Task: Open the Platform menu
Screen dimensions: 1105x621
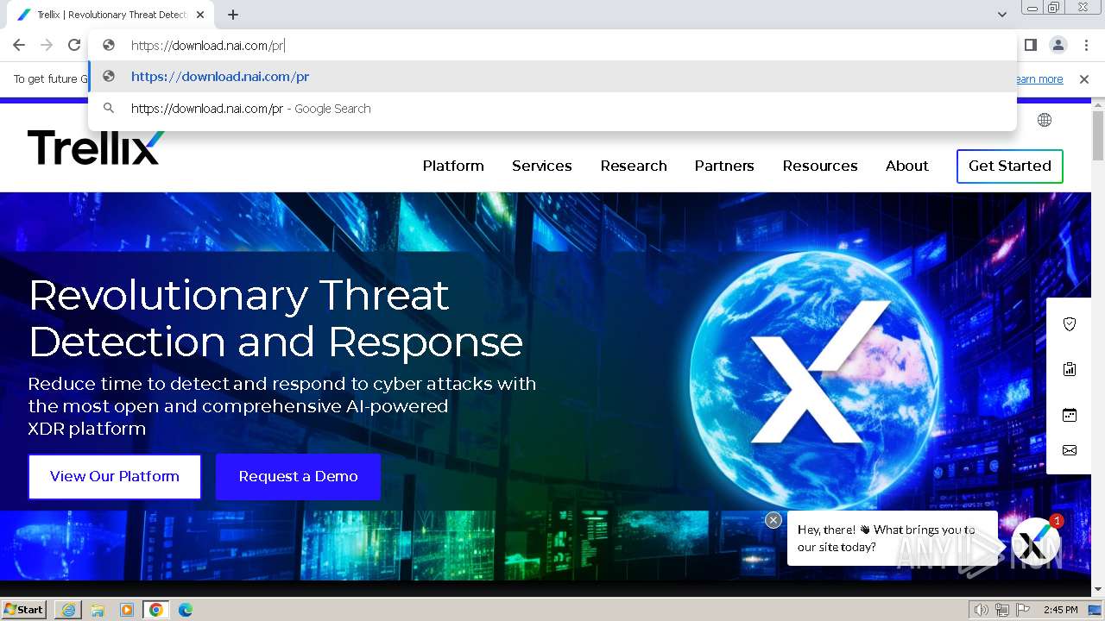Action: 453,166
